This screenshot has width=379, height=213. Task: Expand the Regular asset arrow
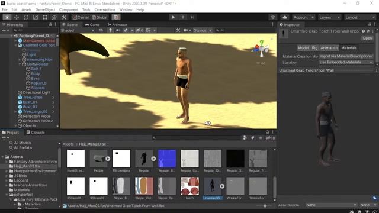point(153,159)
